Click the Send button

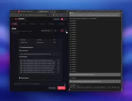point(61,88)
